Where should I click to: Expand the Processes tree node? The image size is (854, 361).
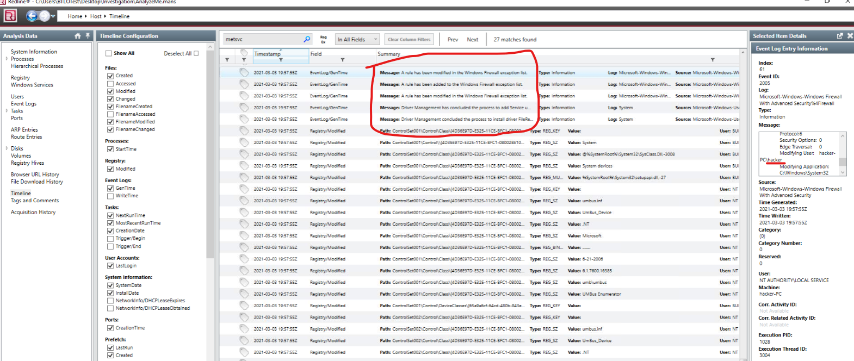click(x=7, y=59)
